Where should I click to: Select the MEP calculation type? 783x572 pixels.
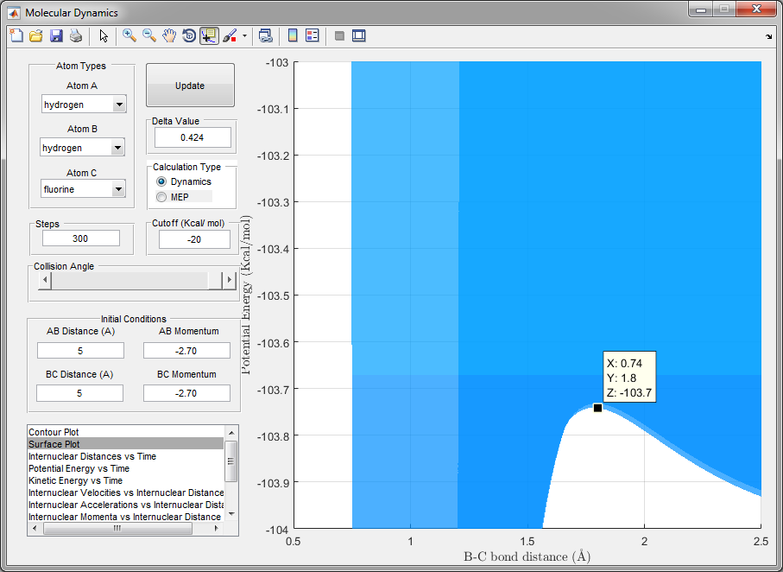[173, 197]
